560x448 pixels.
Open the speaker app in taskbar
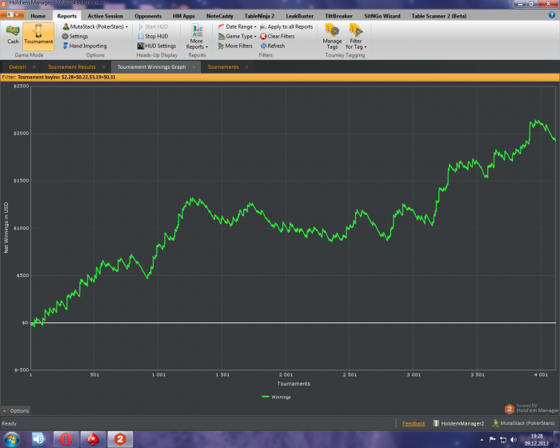(38, 439)
